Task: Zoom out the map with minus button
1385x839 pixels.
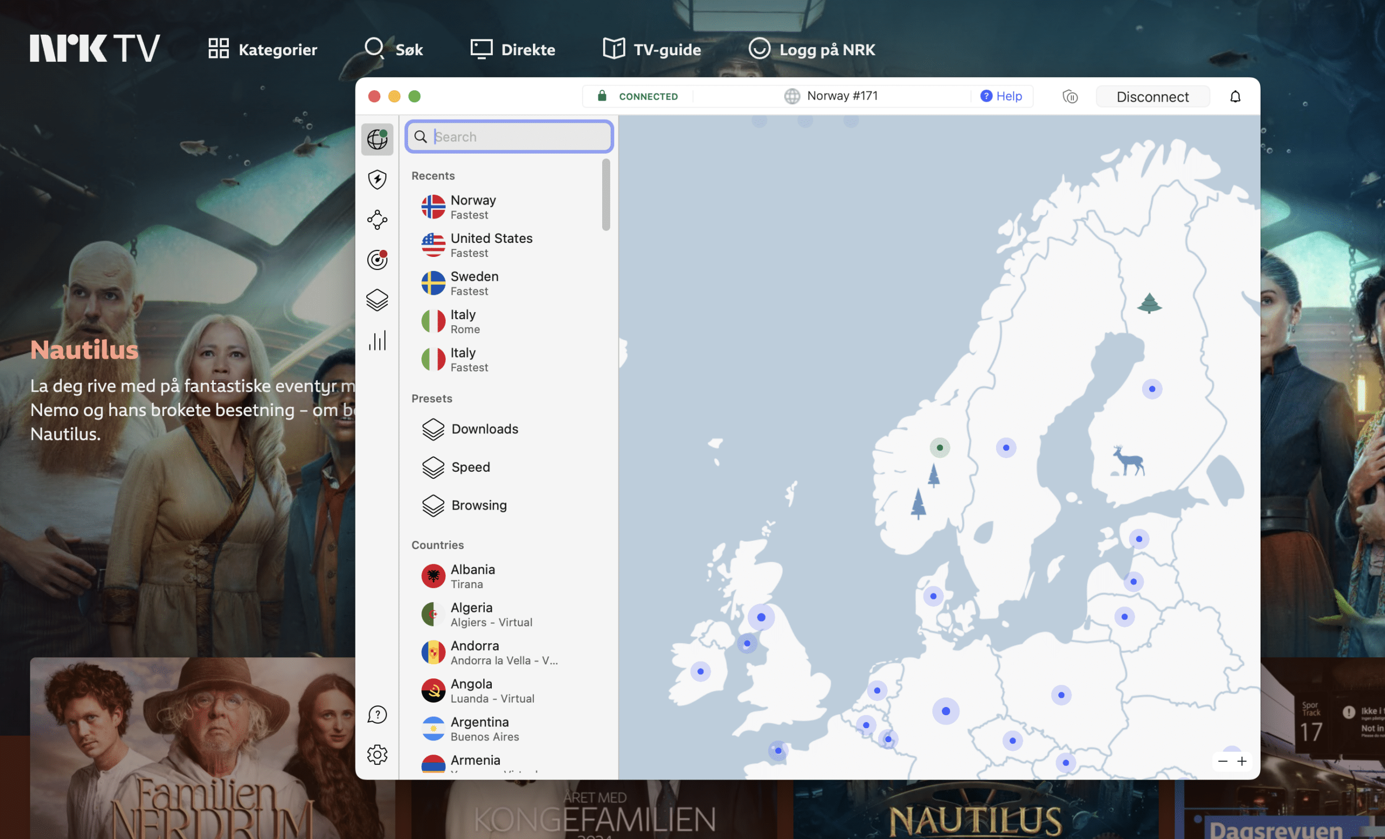Action: pos(1222,761)
